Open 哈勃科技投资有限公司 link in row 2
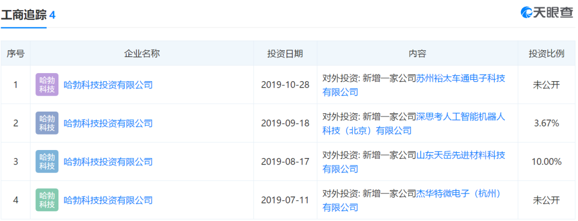 point(108,123)
